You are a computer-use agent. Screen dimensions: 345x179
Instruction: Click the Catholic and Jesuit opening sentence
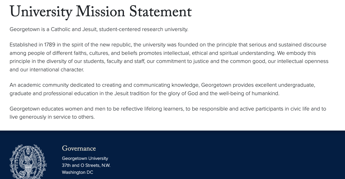99,29
